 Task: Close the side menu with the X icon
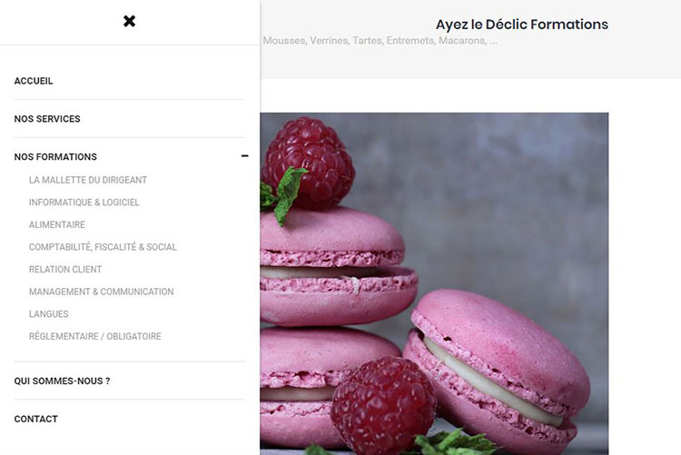[129, 21]
